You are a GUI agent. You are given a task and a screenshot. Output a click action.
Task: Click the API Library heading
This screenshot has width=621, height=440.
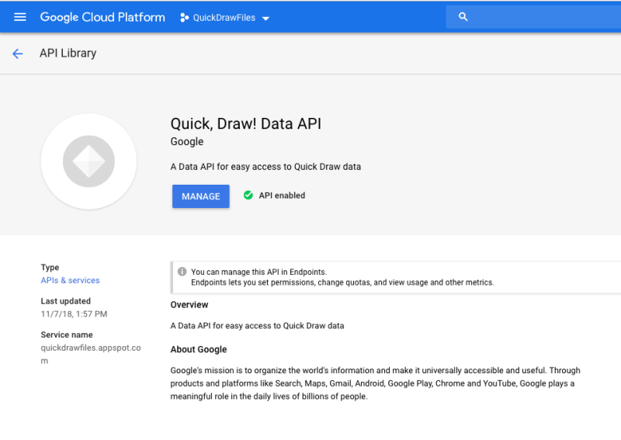68,53
